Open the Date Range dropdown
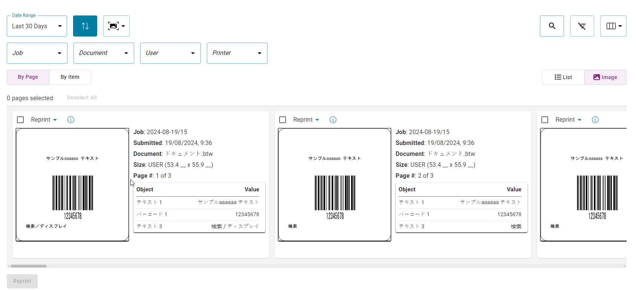636x290 pixels. pos(37,26)
